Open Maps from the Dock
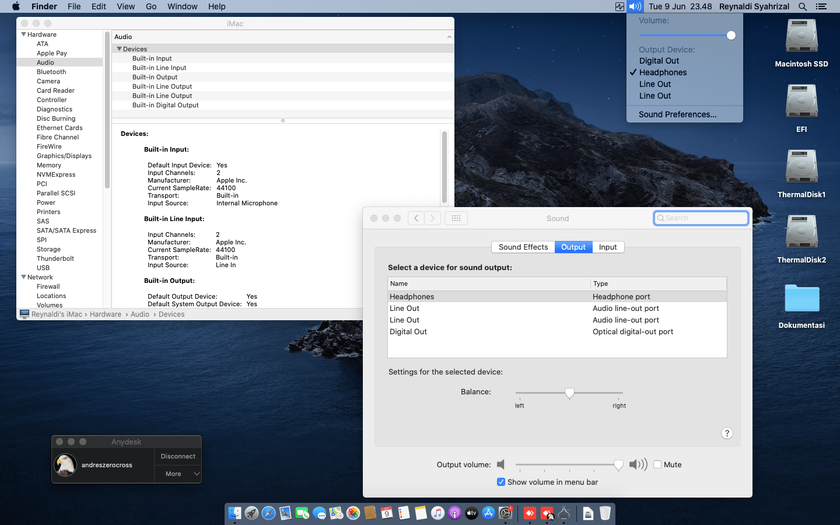The width and height of the screenshot is (840, 525). [336, 513]
